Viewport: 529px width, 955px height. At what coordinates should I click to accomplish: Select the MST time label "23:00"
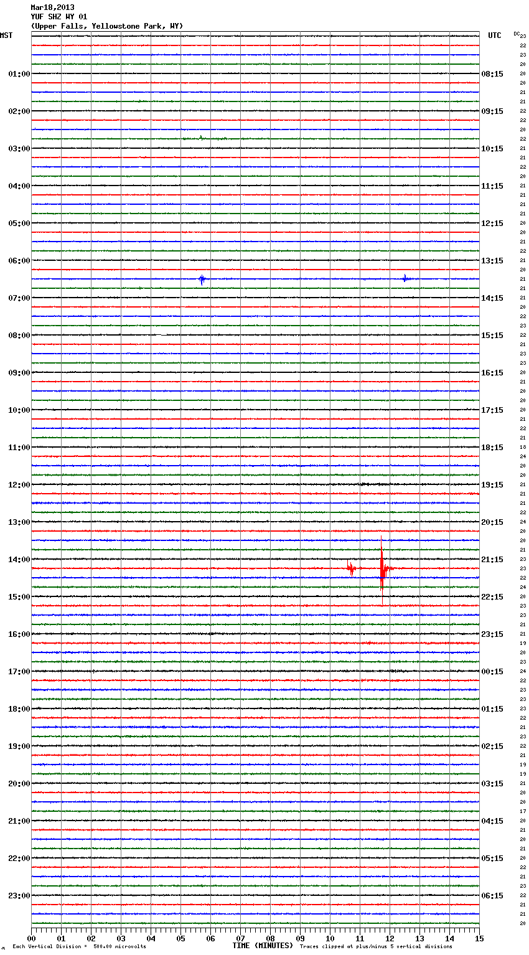click(x=19, y=896)
